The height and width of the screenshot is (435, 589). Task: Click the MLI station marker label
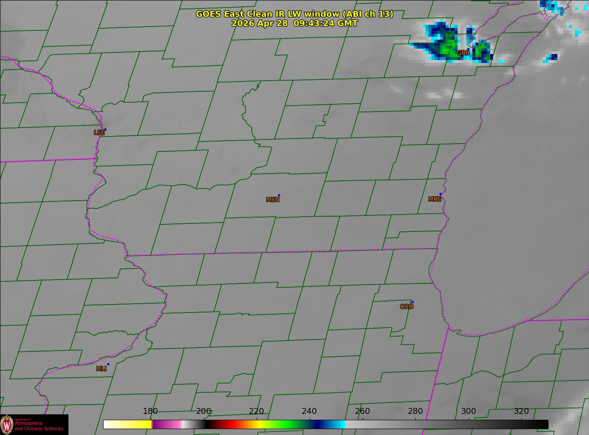pos(101,369)
